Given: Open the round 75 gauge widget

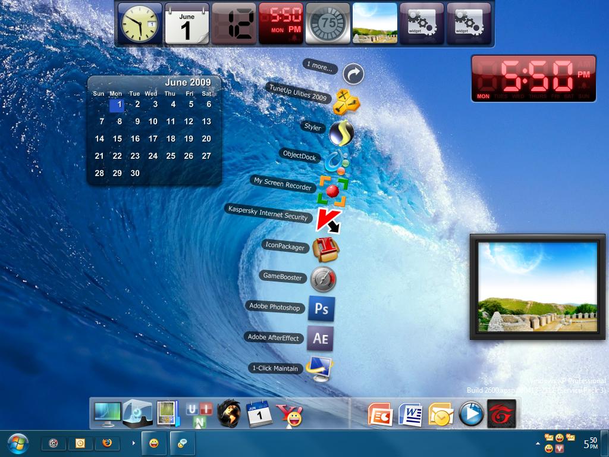Looking at the screenshot, I should [x=328, y=24].
